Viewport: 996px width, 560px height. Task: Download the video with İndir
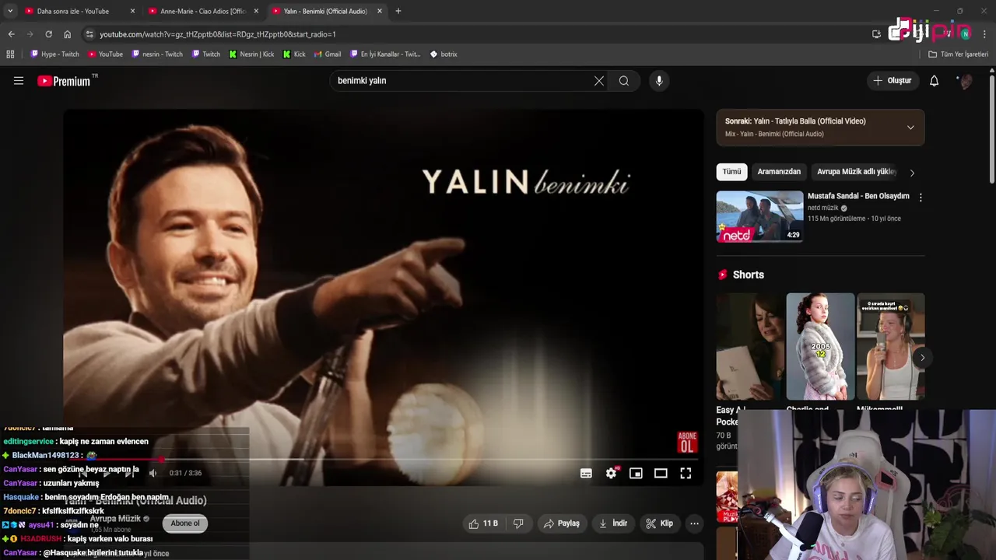click(612, 523)
